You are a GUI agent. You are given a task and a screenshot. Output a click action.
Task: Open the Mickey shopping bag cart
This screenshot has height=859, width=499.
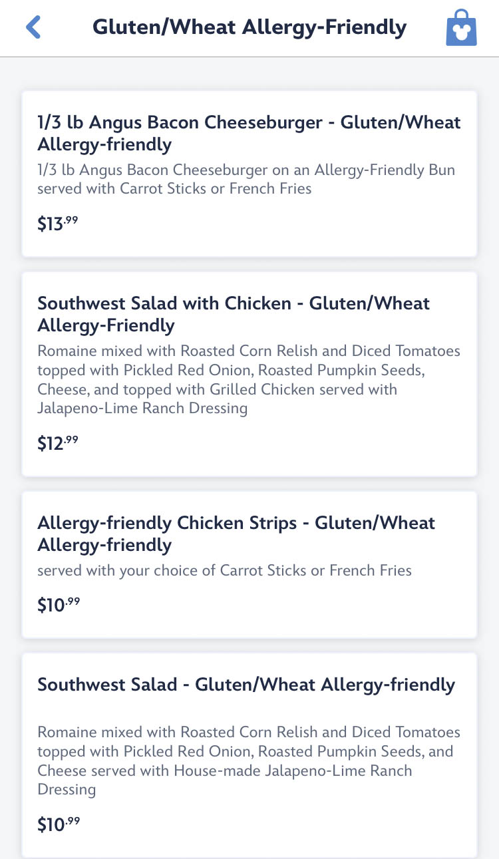461,28
